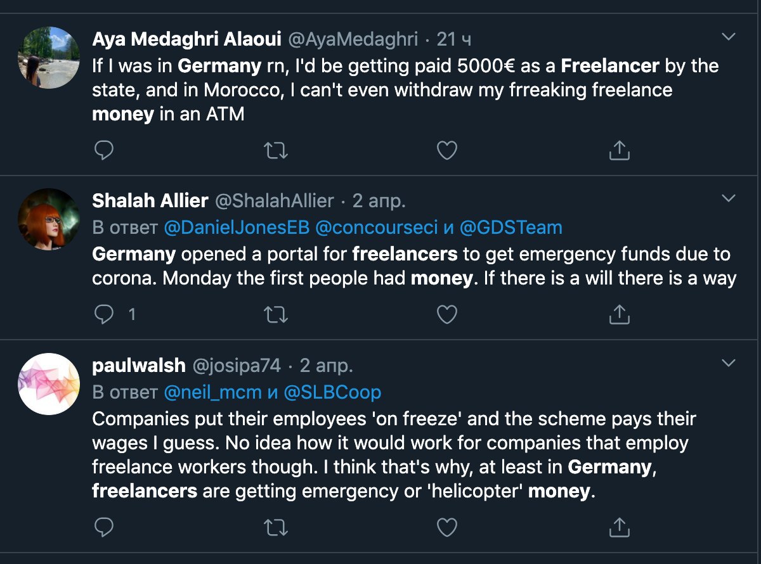Retweet paulwalsh's tweet
This screenshot has height=564, width=761.
tap(276, 527)
